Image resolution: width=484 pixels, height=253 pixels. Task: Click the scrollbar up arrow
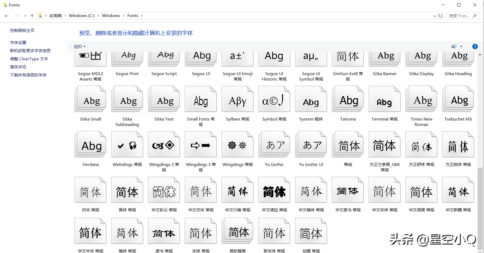(480, 55)
